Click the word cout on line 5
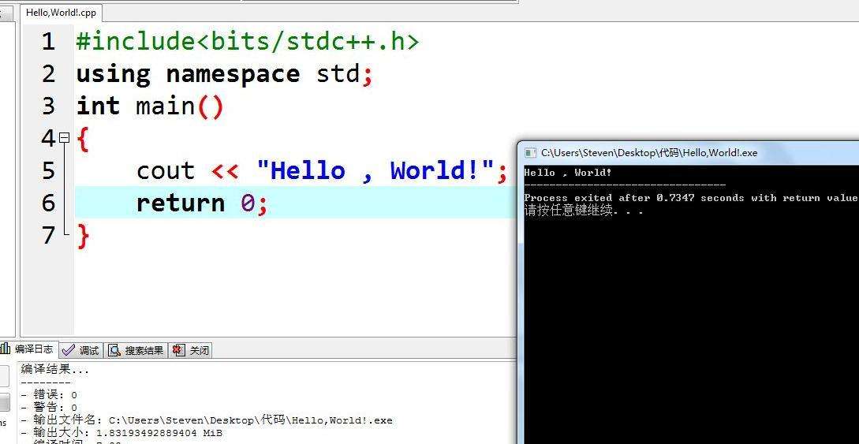 pyautogui.click(x=166, y=171)
